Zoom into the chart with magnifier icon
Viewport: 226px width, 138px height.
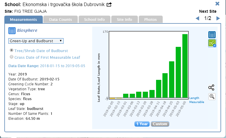pyautogui.click(x=212, y=97)
